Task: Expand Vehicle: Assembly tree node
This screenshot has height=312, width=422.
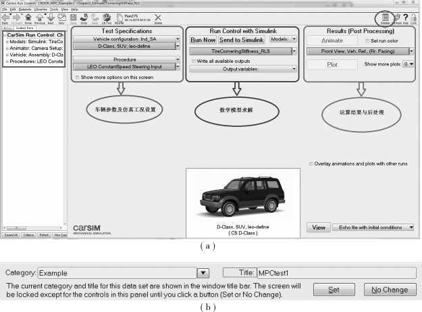Action: [7, 55]
